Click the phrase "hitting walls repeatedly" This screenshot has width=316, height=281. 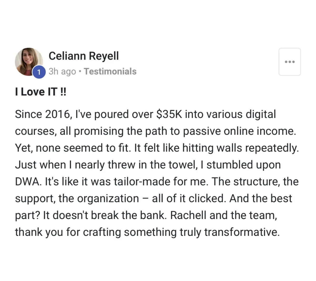tap(240, 148)
